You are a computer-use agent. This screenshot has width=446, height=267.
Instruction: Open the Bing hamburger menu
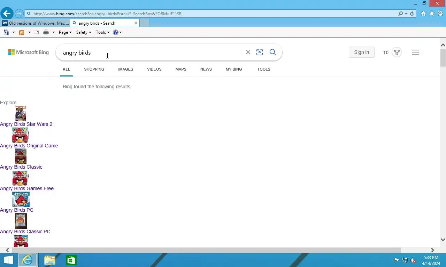415,52
